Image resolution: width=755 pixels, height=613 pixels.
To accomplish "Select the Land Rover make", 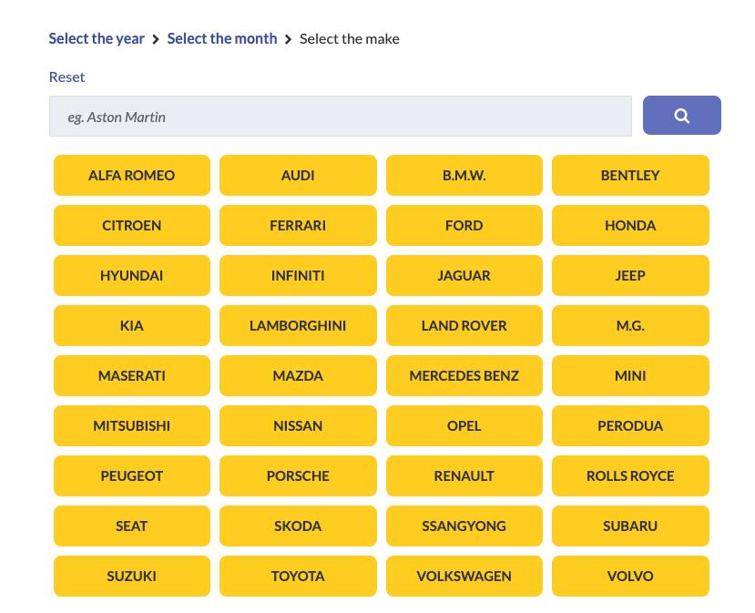I will click(x=464, y=325).
